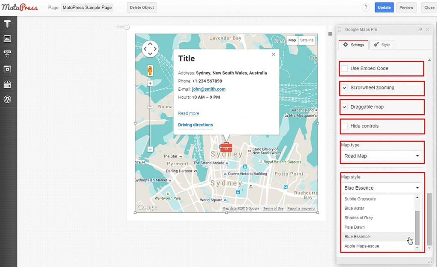Open the Video block icon in sidebar
Screen dimensions: 437x267
coord(7,69)
